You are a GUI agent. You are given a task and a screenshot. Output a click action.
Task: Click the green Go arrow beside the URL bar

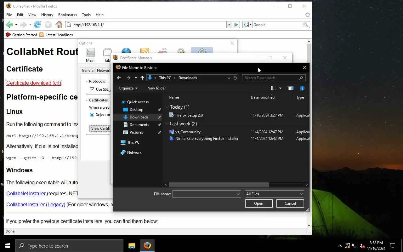pyautogui.click(x=236, y=25)
